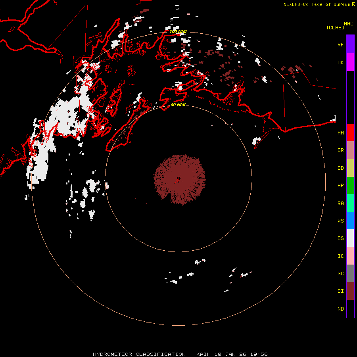The image size is (357, 357).
Task: Click the RA light green legend swatch
Action: point(350,203)
